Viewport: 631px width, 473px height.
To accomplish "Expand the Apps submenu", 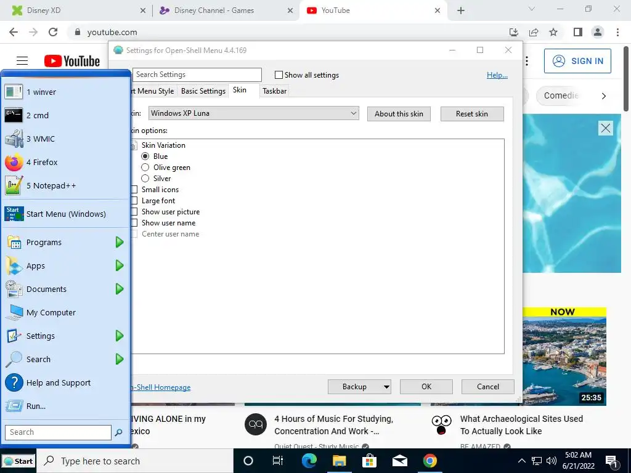I will coord(120,265).
